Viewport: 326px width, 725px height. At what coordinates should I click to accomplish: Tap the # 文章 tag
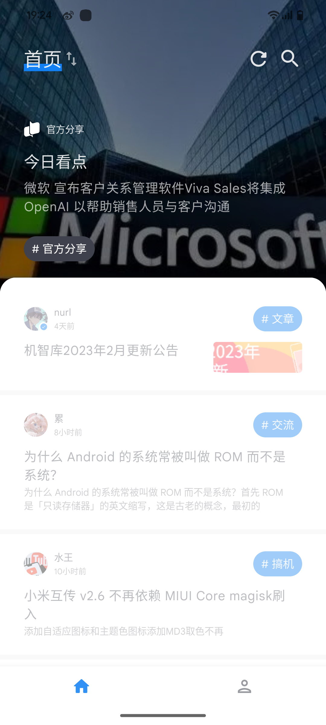[277, 319]
